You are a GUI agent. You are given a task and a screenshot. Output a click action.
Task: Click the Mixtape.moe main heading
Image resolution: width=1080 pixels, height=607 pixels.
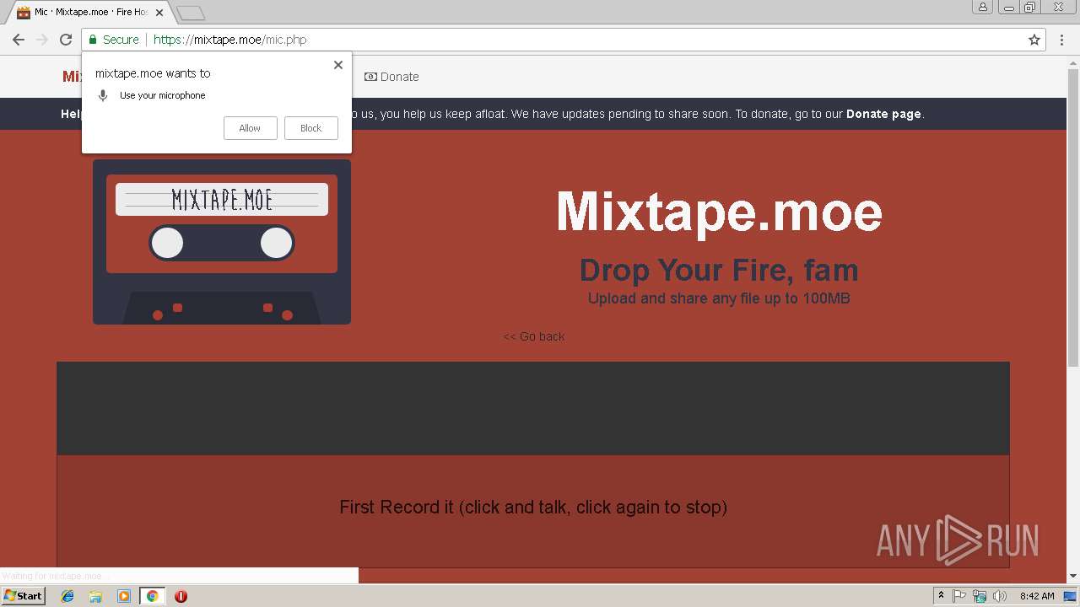[719, 211]
